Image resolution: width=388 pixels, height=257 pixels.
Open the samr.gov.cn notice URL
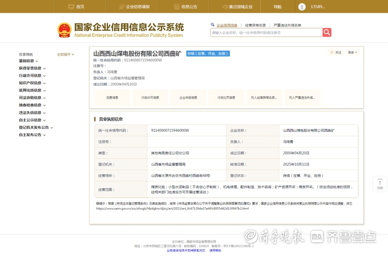click(x=172, y=208)
